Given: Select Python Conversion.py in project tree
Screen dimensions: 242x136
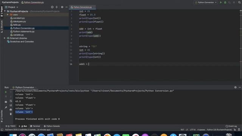Looking at the screenshot, I should coord(24,28).
